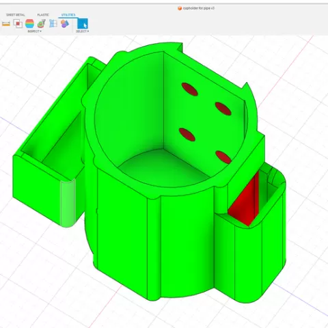Select the top-left red hole in the cup
This screenshot has width=328, height=328.
(x=189, y=90)
